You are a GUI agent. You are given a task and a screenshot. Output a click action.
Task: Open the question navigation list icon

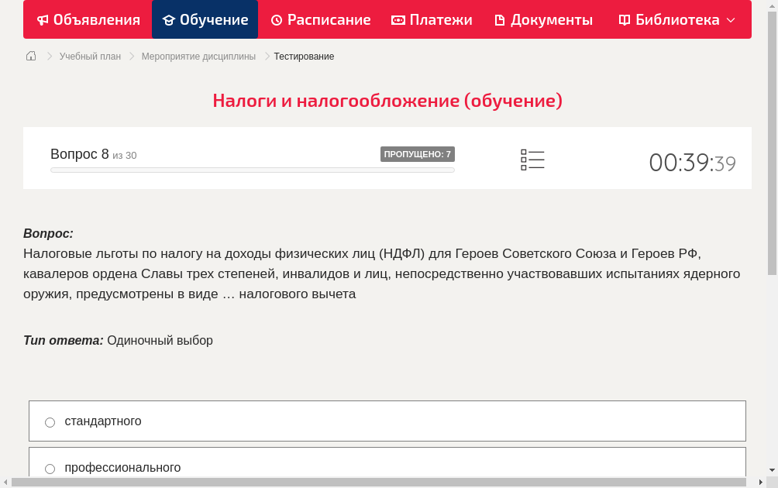532,159
